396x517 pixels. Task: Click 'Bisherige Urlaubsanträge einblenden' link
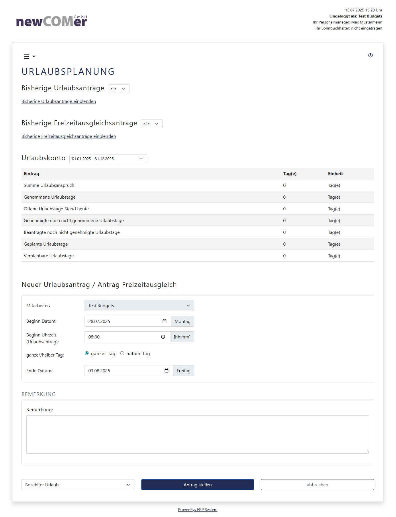pos(59,101)
